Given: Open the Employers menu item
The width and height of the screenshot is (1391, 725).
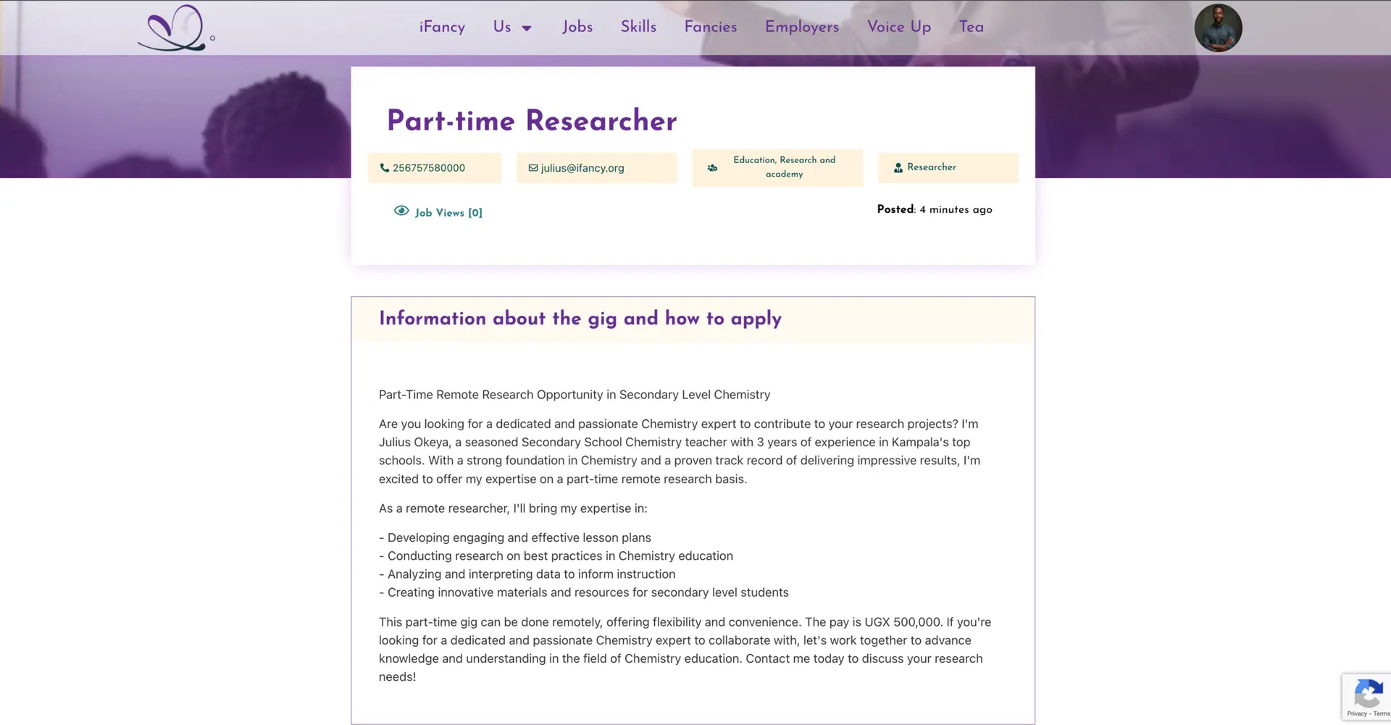Looking at the screenshot, I should pyautogui.click(x=802, y=27).
